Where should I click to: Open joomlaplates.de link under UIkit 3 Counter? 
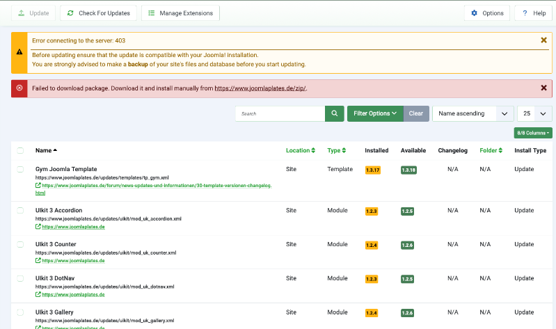73,261
